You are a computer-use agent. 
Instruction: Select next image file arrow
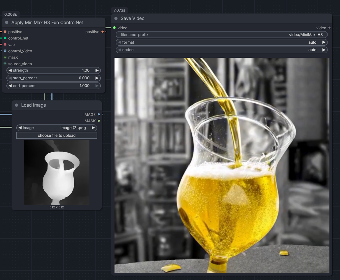coord(93,127)
